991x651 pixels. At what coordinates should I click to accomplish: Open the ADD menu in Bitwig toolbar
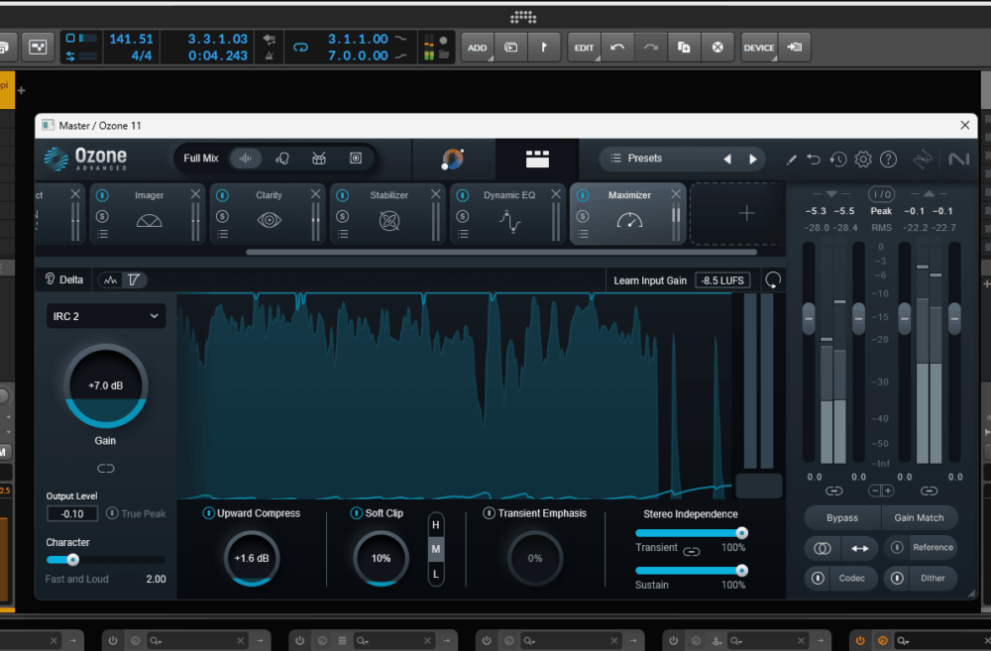(478, 48)
